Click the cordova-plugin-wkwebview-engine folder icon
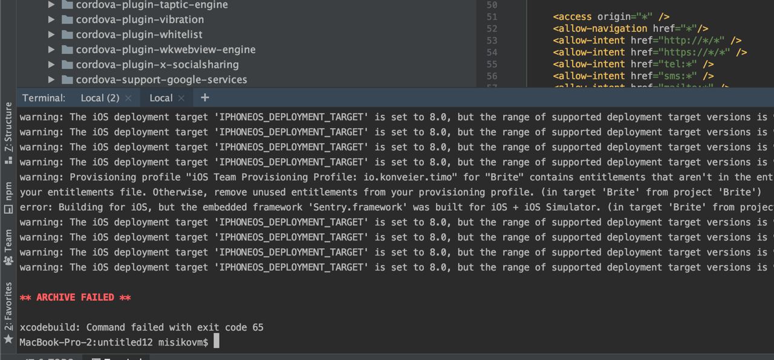This screenshot has width=774, height=360. click(x=67, y=50)
